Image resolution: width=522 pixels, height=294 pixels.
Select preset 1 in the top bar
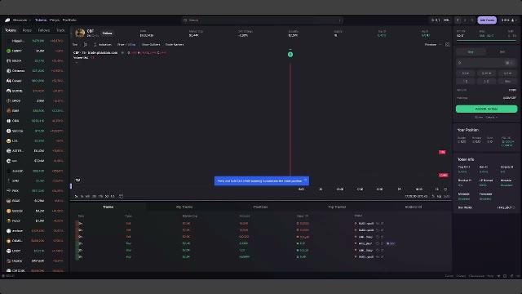[x=458, y=20]
